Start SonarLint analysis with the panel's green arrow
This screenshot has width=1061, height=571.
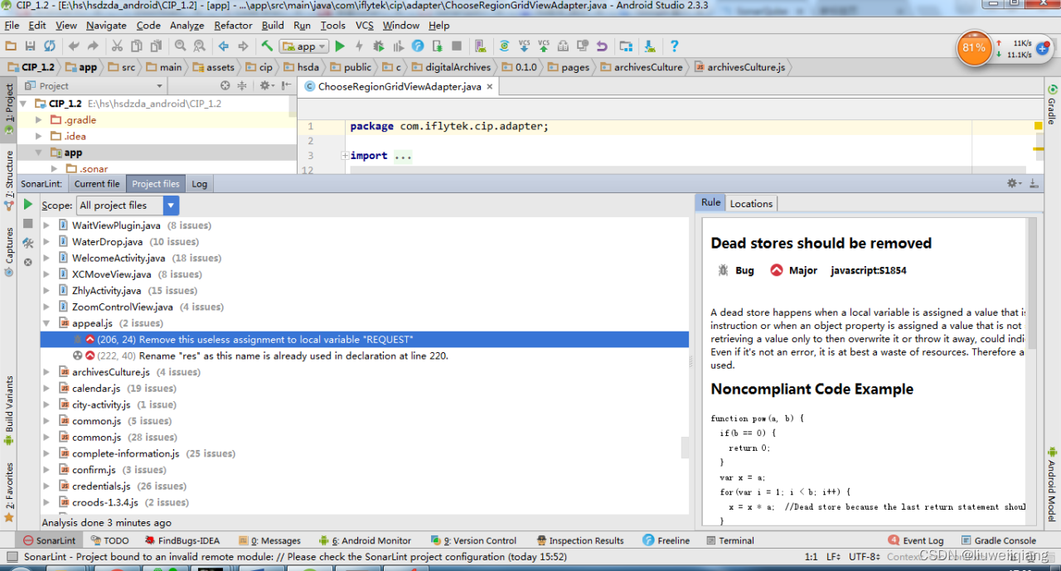[27, 204]
